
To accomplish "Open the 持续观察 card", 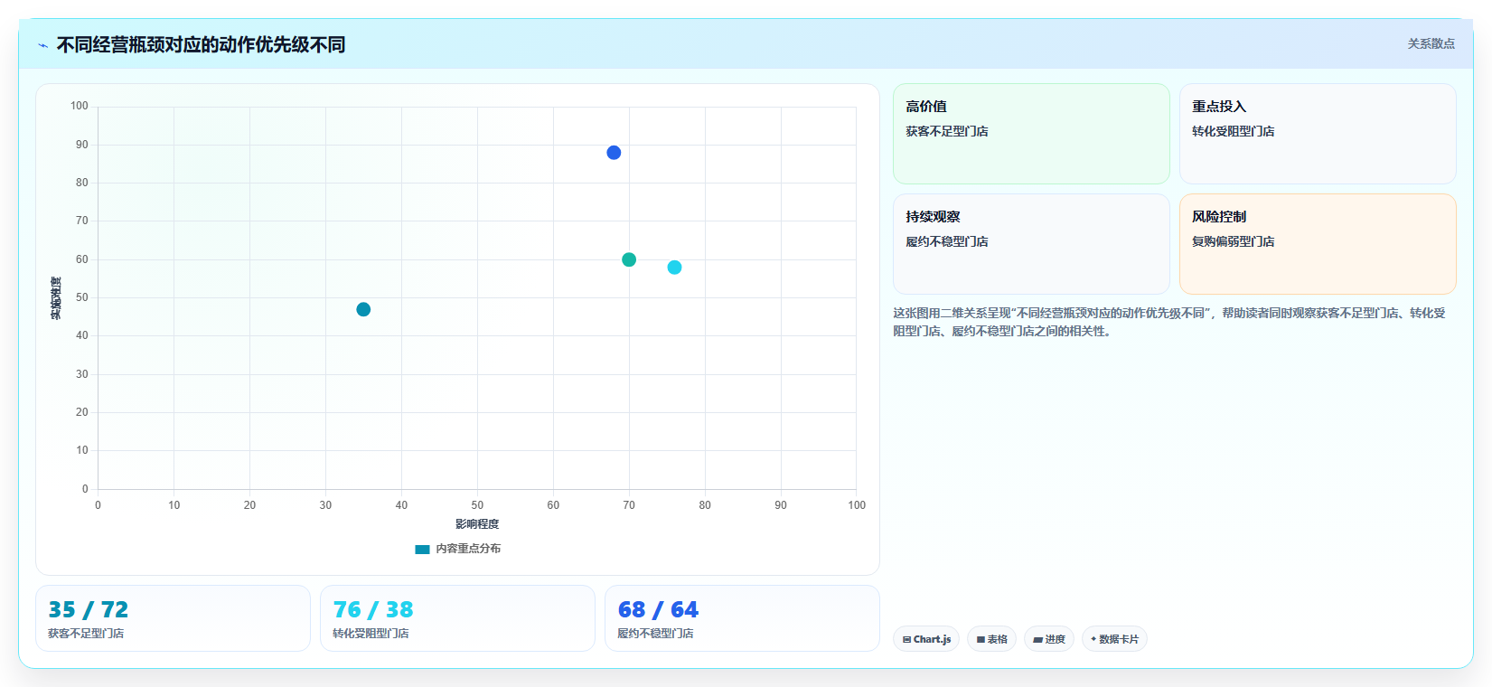I will pyautogui.click(x=1031, y=244).
